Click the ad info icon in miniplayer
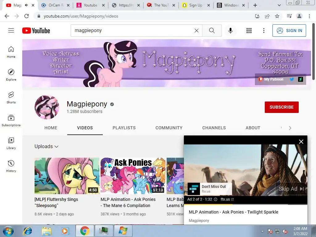The width and height of the screenshot is (316, 237). [215, 199]
